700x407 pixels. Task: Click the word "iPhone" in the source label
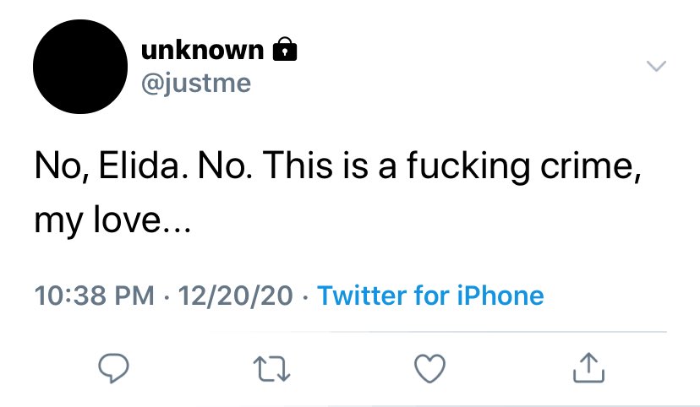500,296
